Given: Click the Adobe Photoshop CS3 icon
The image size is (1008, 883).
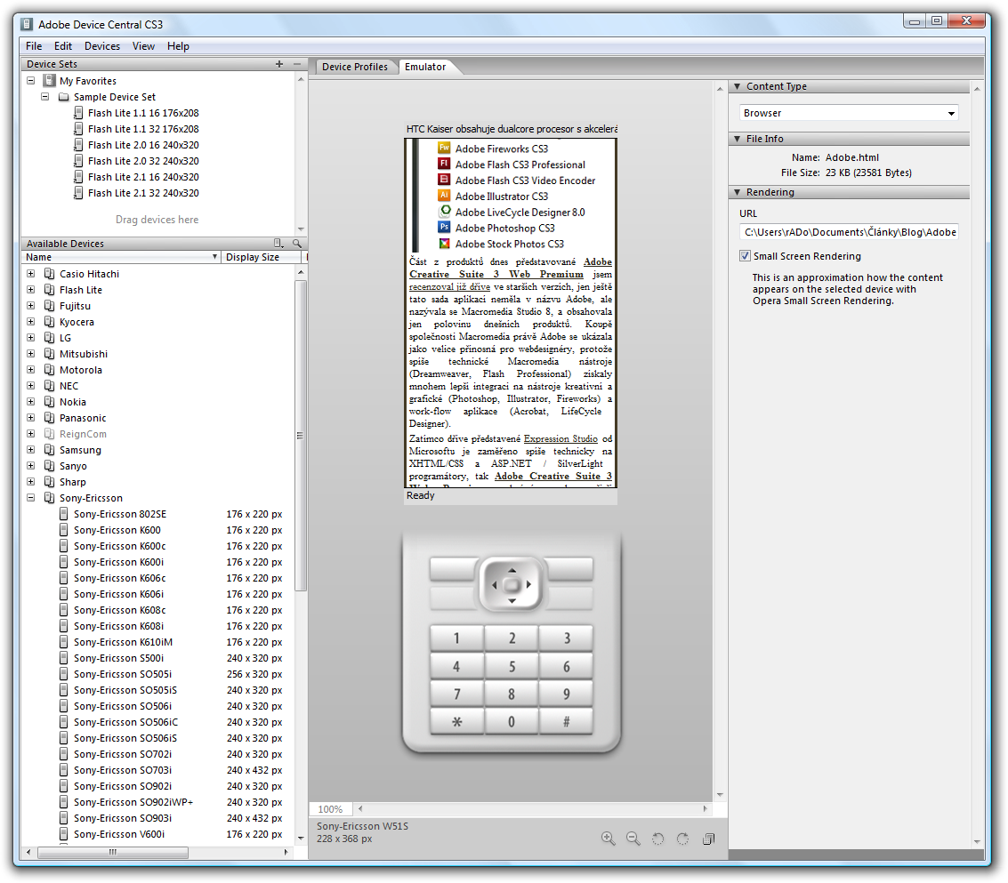Looking at the screenshot, I should click(444, 228).
